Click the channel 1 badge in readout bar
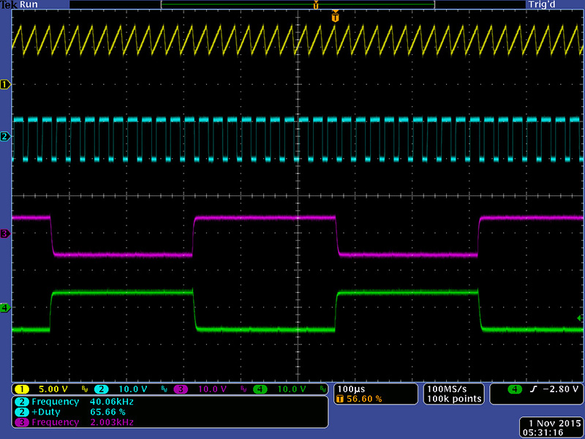 pyautogui.click(x=23, y=389)
